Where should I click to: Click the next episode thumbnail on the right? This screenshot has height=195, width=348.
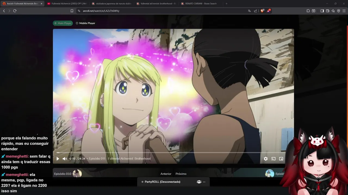[270, 174]
